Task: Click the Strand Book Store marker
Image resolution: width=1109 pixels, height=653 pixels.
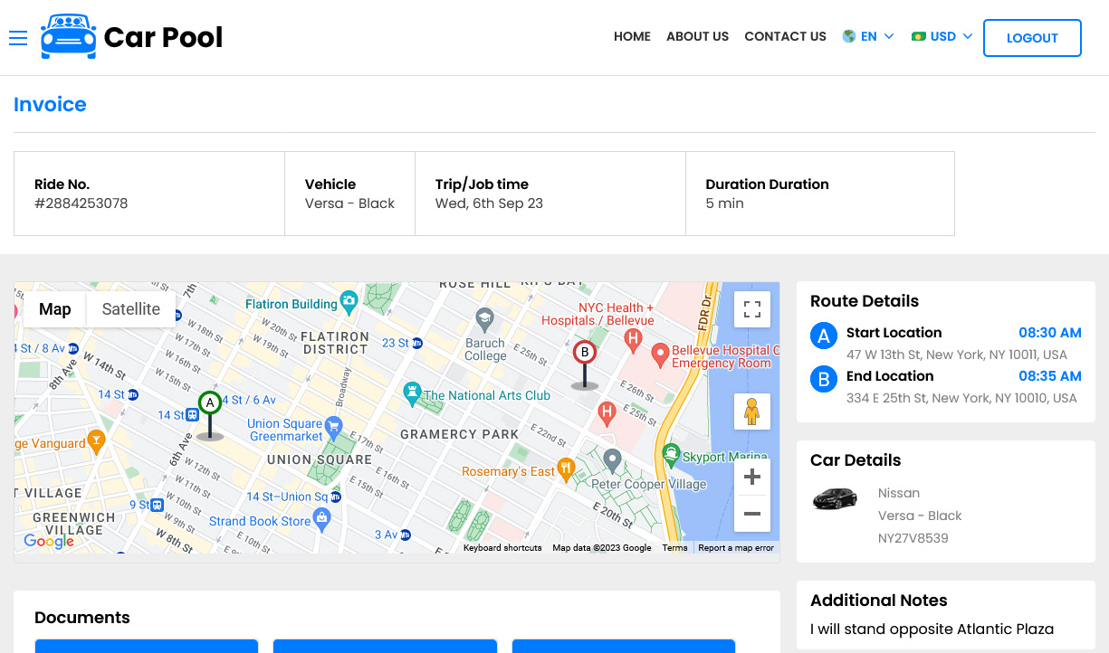Action: pos(321,518)
